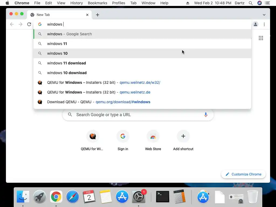Open suggestion with qemu.weilnetz.de/w32/ URL

142,82
